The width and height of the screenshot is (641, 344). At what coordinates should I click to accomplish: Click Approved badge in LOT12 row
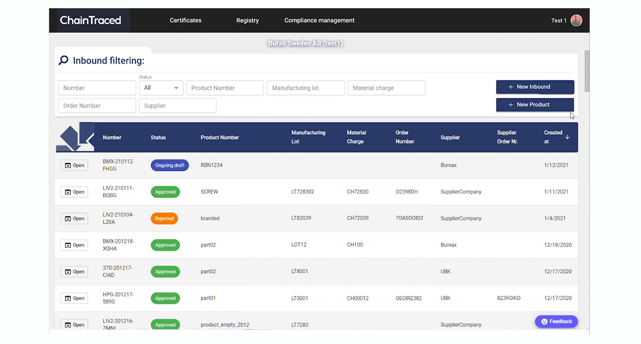[x=165, y=245]
